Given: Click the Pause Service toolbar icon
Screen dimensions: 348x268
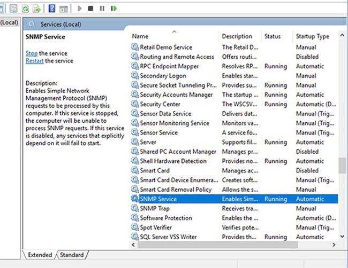Looking at the screenshot, I should pos(102,9).
